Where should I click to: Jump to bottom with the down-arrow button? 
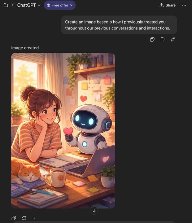(94, 211)
